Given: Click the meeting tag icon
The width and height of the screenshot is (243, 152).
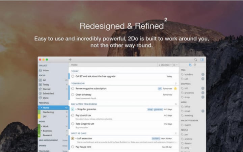Looking at the screenshot, I should coord(182,116).
